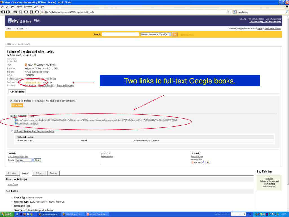
Task: Click Return to Search Results link
Action: click(18, 44)
